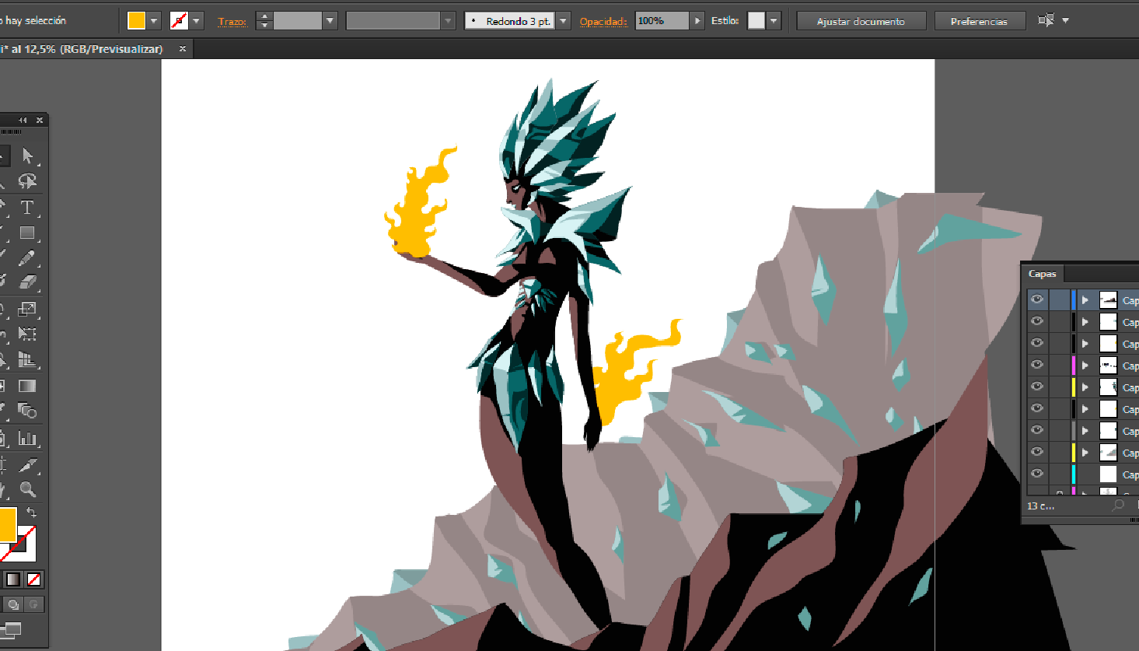Collapse the tools panel with double arrows

click(x=23, y=120)
